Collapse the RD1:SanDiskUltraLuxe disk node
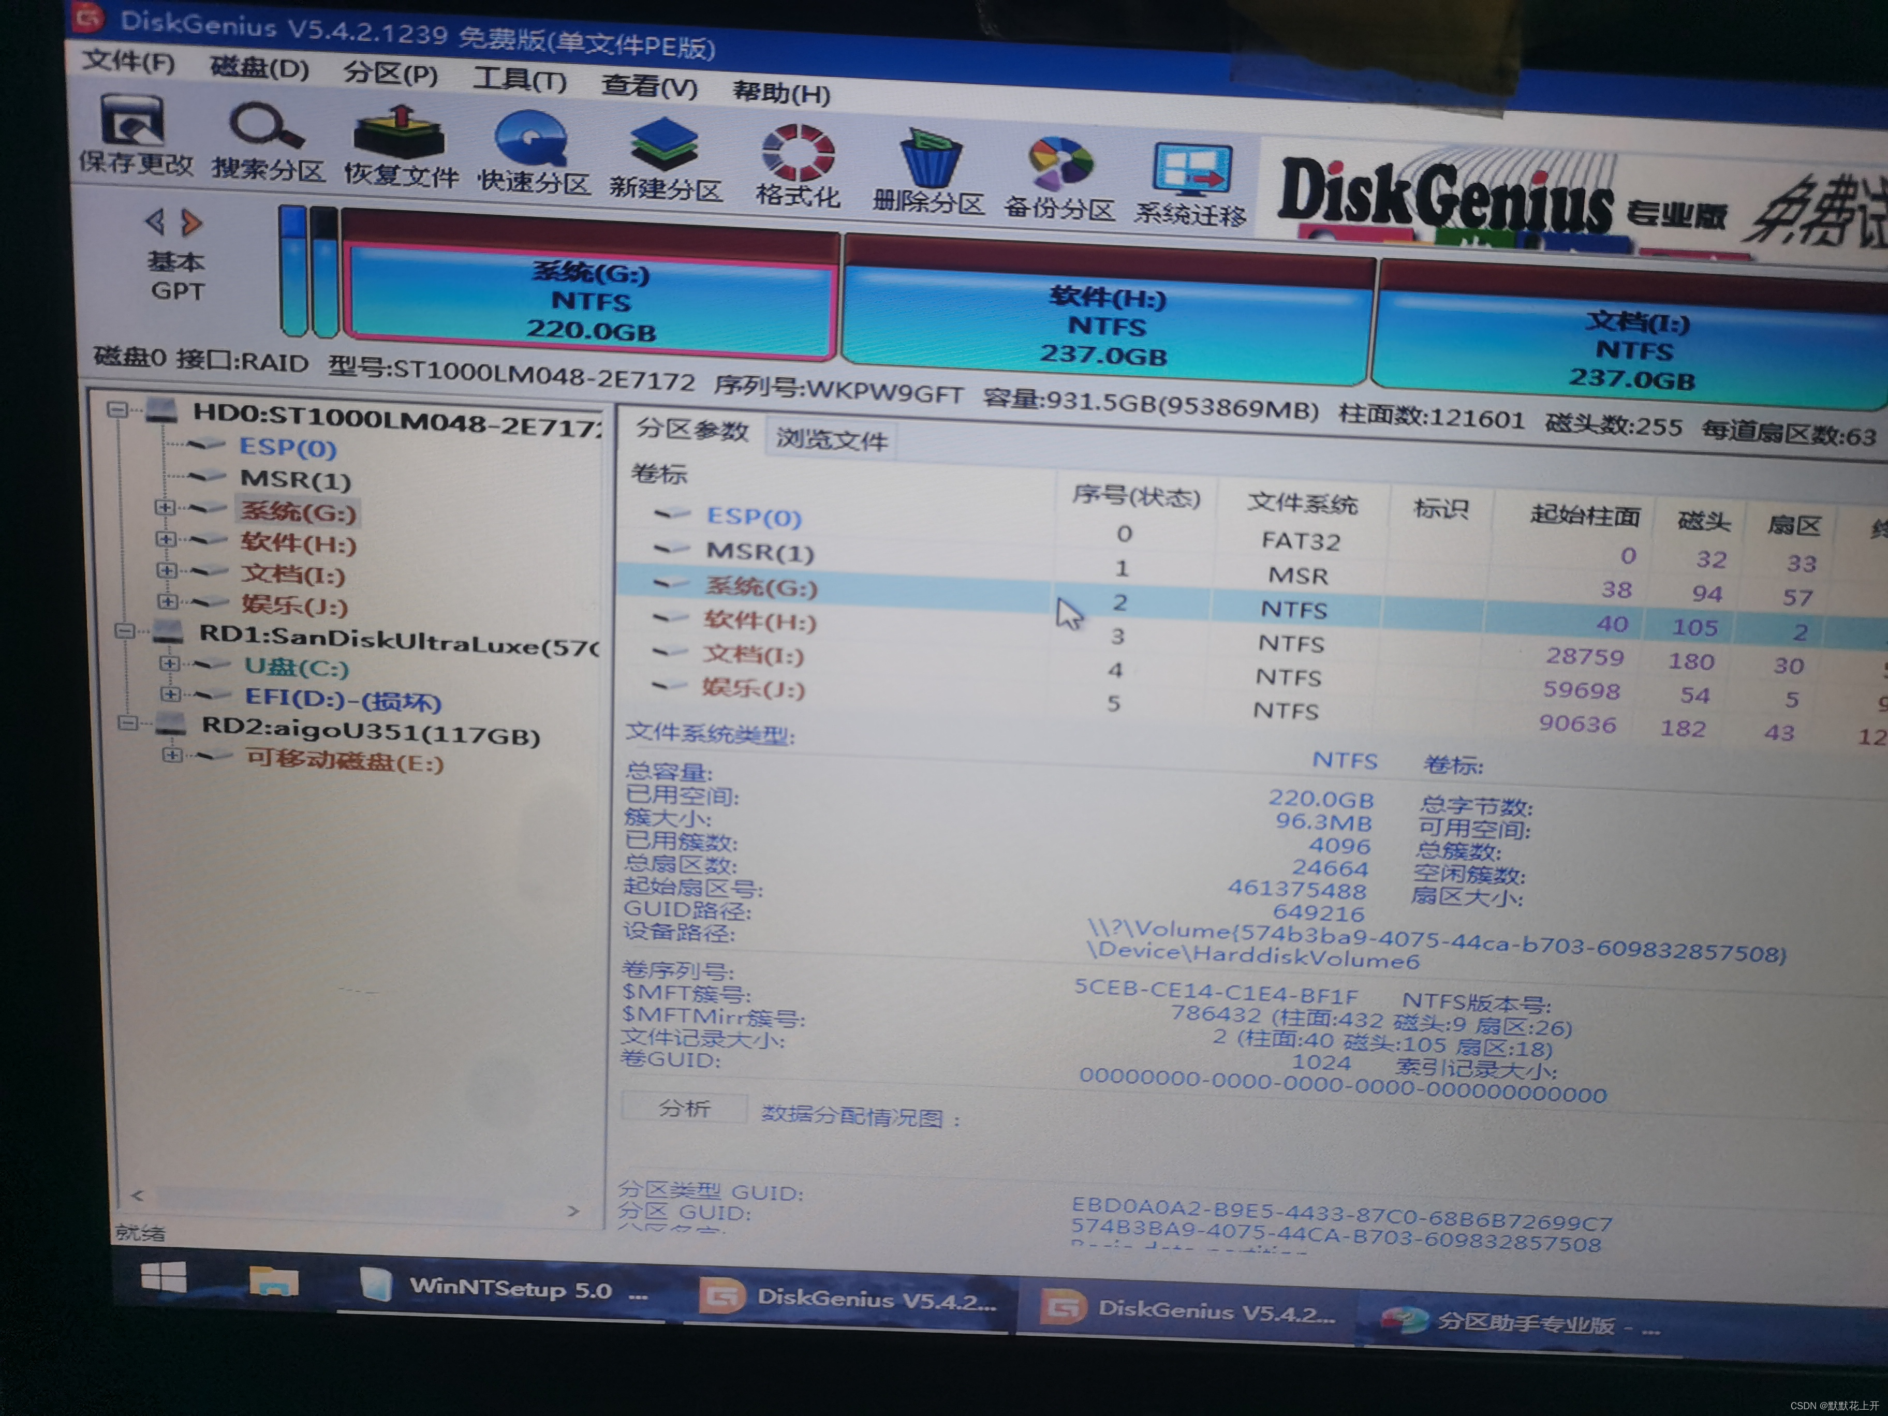 point(125,631)
